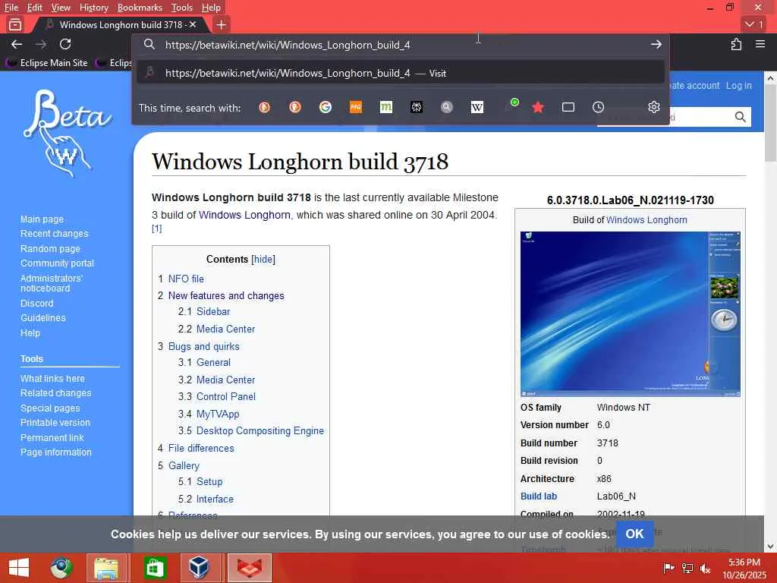Image resolution: width=777 pixels, height=583 pixels.
Task: Open File Explorer from the taskbar
Action: pos(106,568)
